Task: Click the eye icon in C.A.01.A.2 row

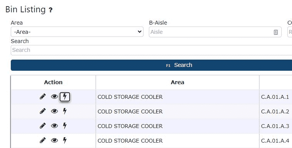Action: click(54, 111)
